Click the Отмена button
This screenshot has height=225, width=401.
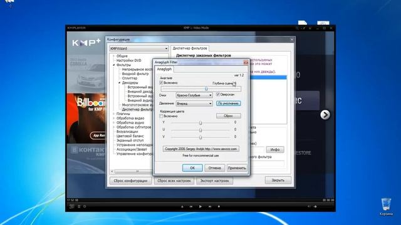click(214, 168)
